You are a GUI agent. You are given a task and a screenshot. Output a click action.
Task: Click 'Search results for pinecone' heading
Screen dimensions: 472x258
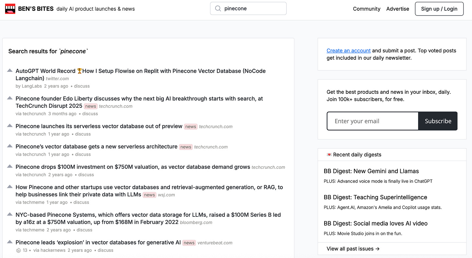(x=48, y=51)
